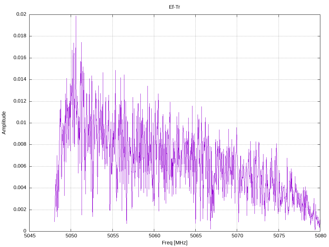329x247 pixels.
Task: Click the y-axis tick label 0.002
Action: (20, 209)
